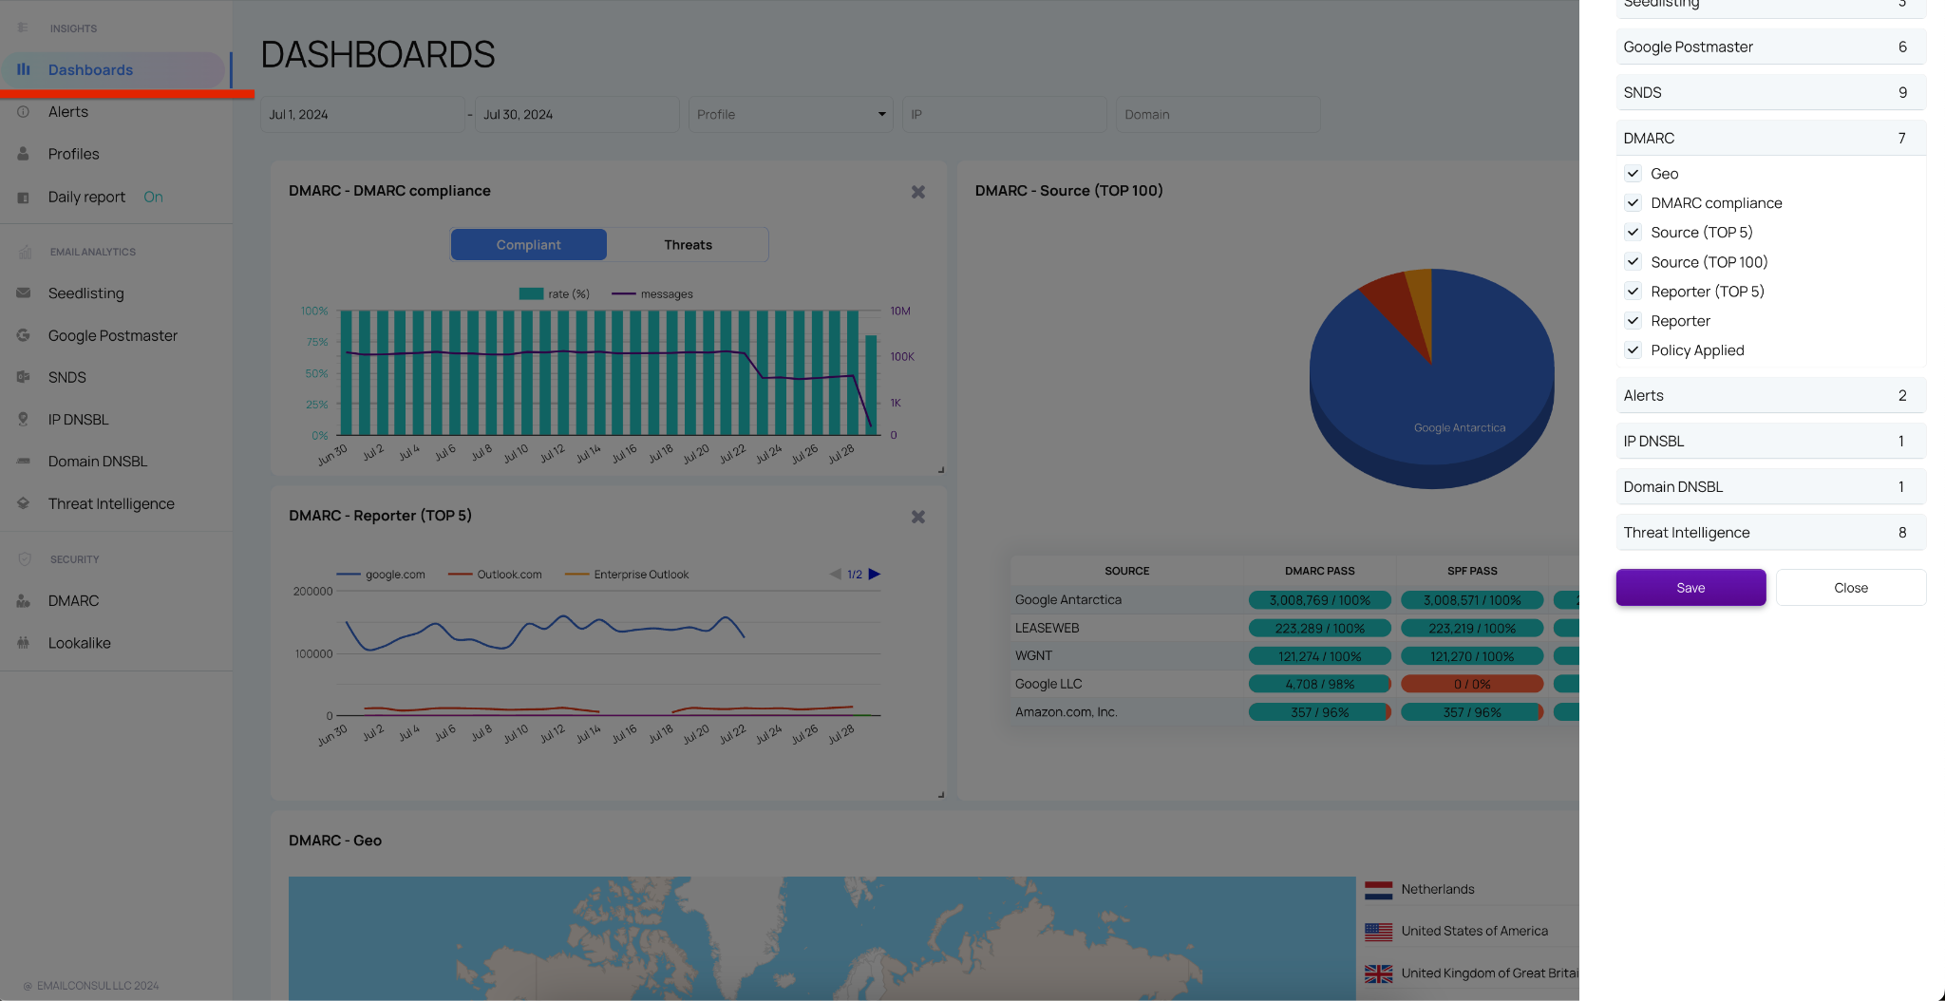Open Lookalike in sidebar menu
Viewport: 1945px width, 1001px height.
(x=80, y=643)
